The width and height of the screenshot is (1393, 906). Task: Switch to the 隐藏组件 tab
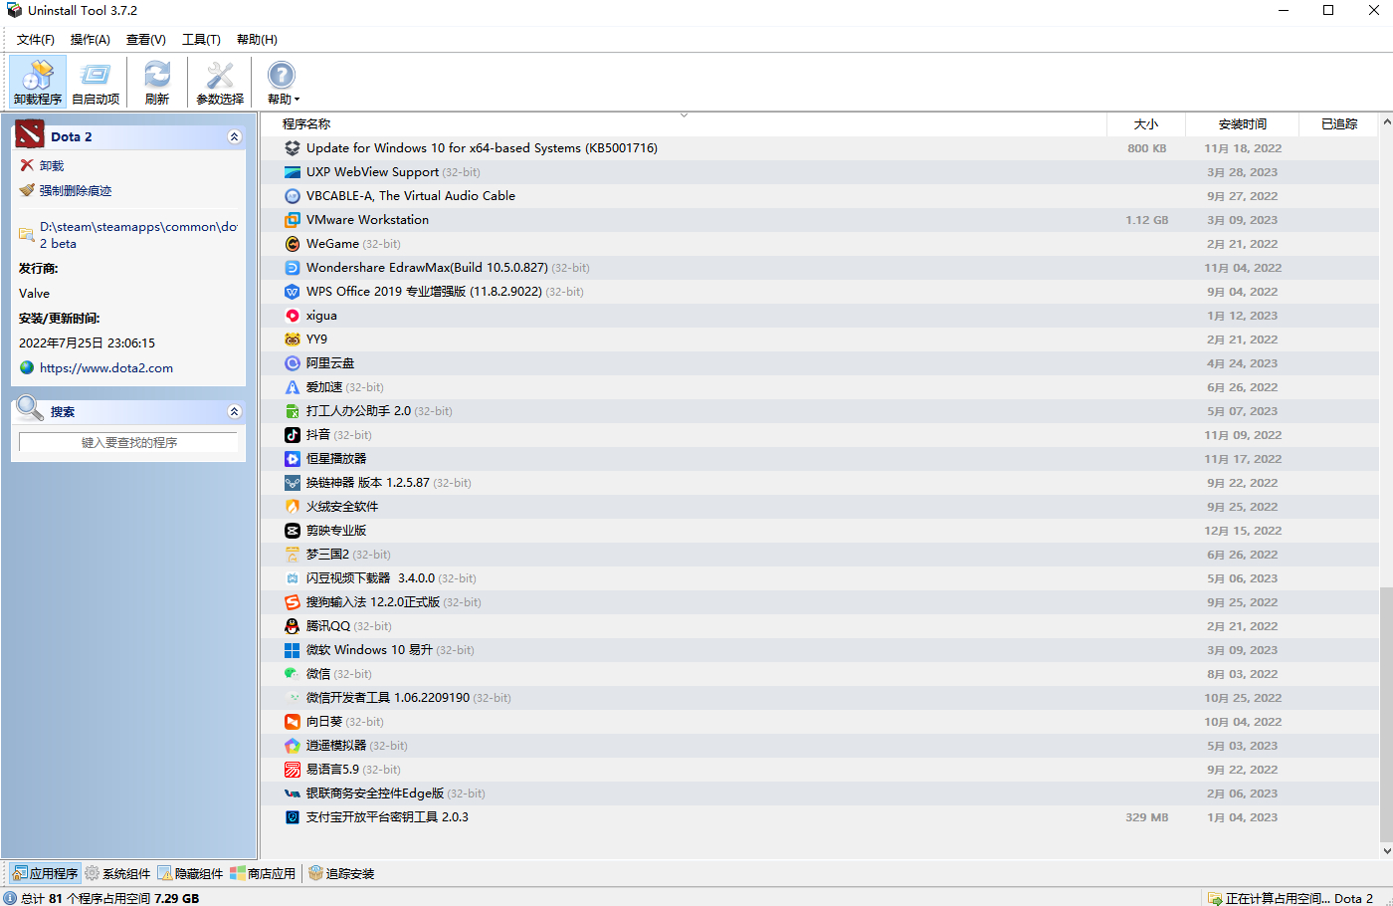[x=190, y=873]
